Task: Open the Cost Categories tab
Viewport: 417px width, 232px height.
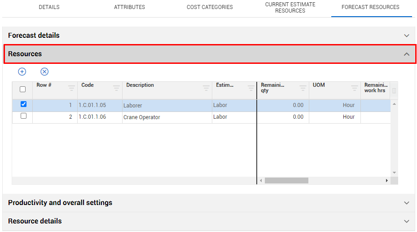Action: [x=210, y=7]
